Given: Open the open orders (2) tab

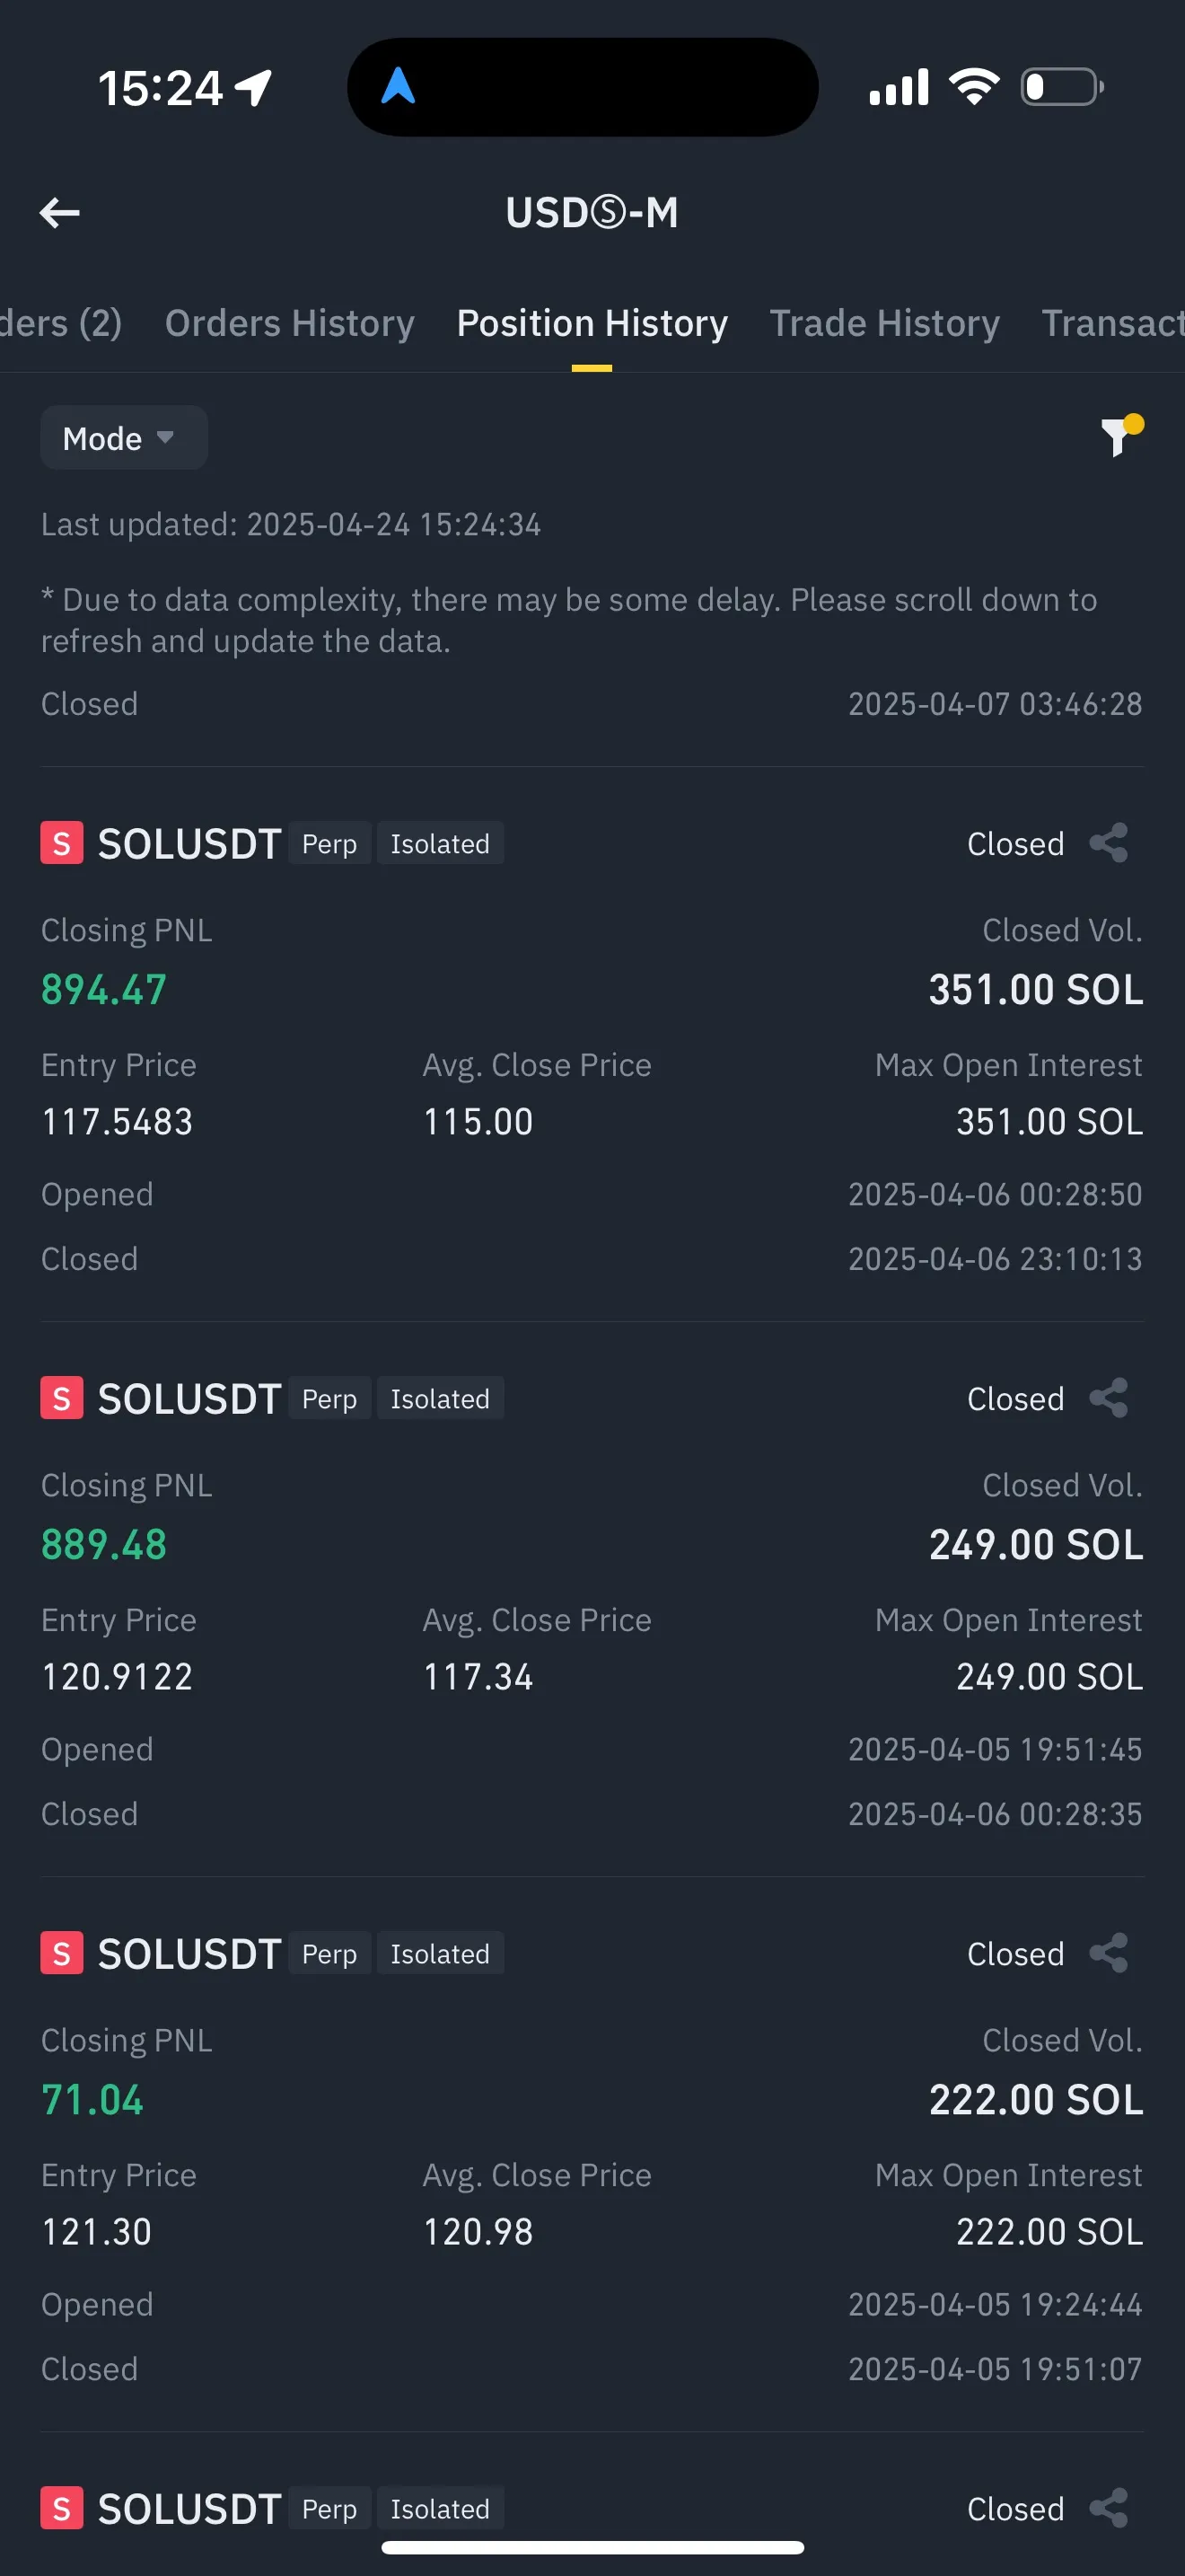Looking at the screenshot, I should pyautogui.click(x=60, y=323).
